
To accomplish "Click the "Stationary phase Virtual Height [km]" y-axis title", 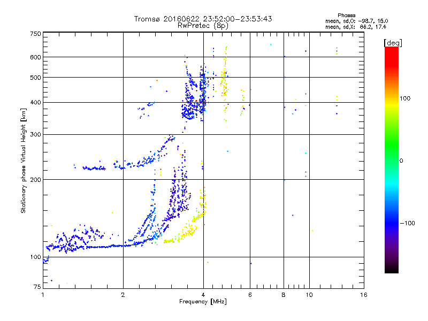I will tap(24, 160).
